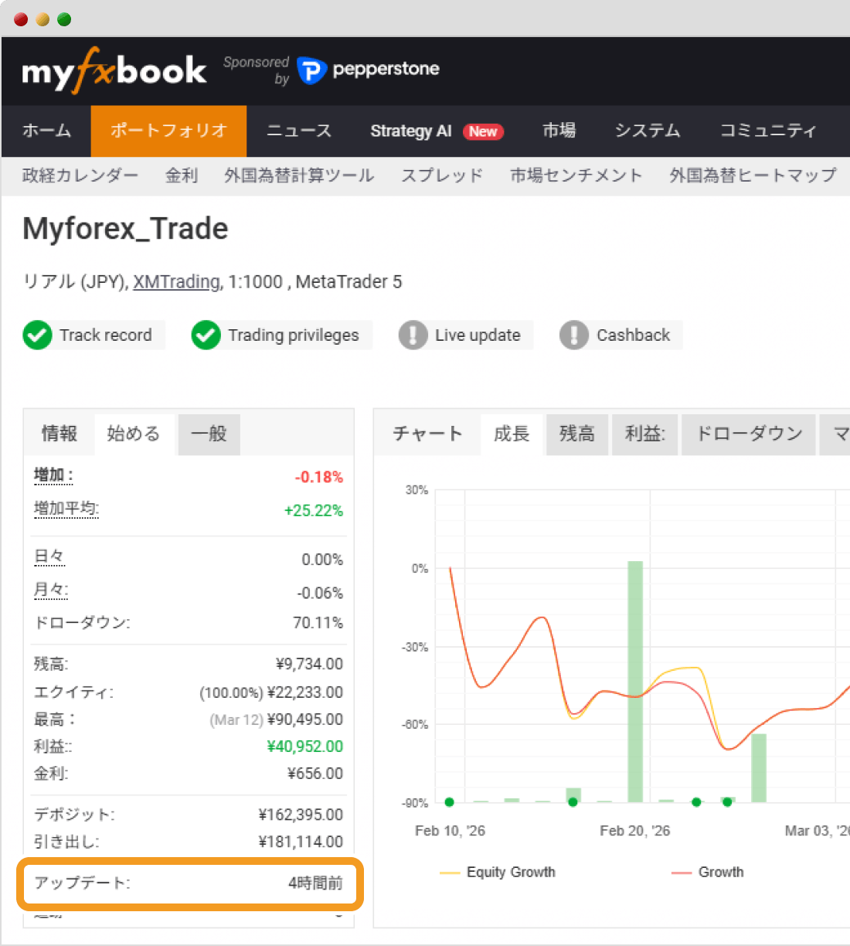This screenshot has width=850, height=946.
Task: Open 外国為替ヒートマップ link
Action: click(x=753, y=175)
